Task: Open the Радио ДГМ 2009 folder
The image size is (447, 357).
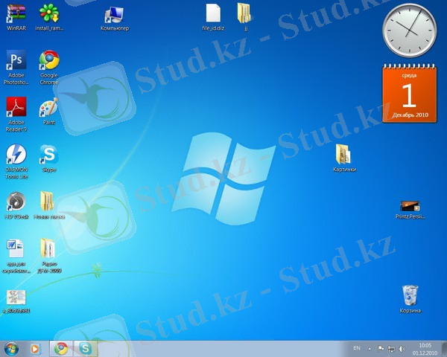Action: click(49, 256)
